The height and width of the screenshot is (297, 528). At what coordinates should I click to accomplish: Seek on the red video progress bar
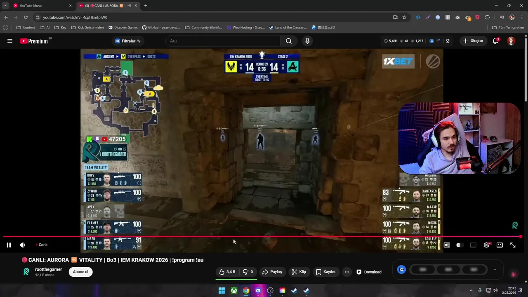click(262, 237)
